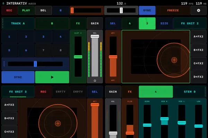Click the INTERAKTIV AUDIO title
The height and width of the screenshot is (138, 208).
21,3
